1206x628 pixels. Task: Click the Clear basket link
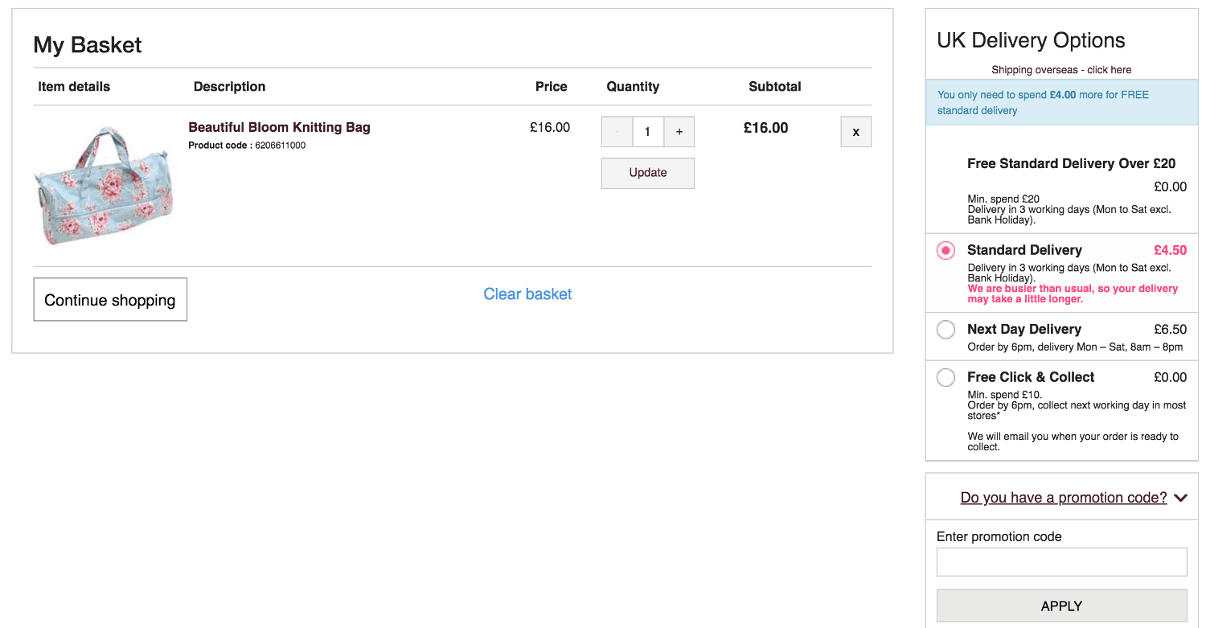click(x=527, y=294)
